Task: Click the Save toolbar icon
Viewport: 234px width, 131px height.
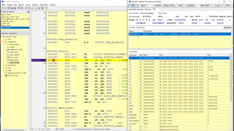Action: tap(12, 8)
